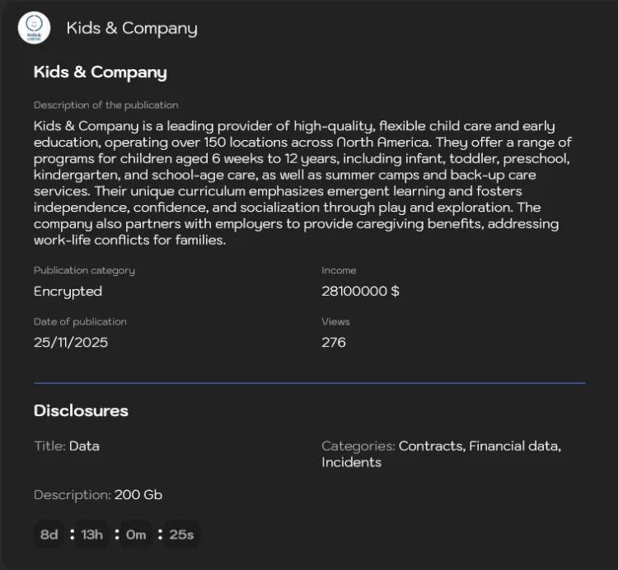The width and height of the screenshot is (618, 570).
Task: Click the blue horizontal divider line
Action: 309,382
